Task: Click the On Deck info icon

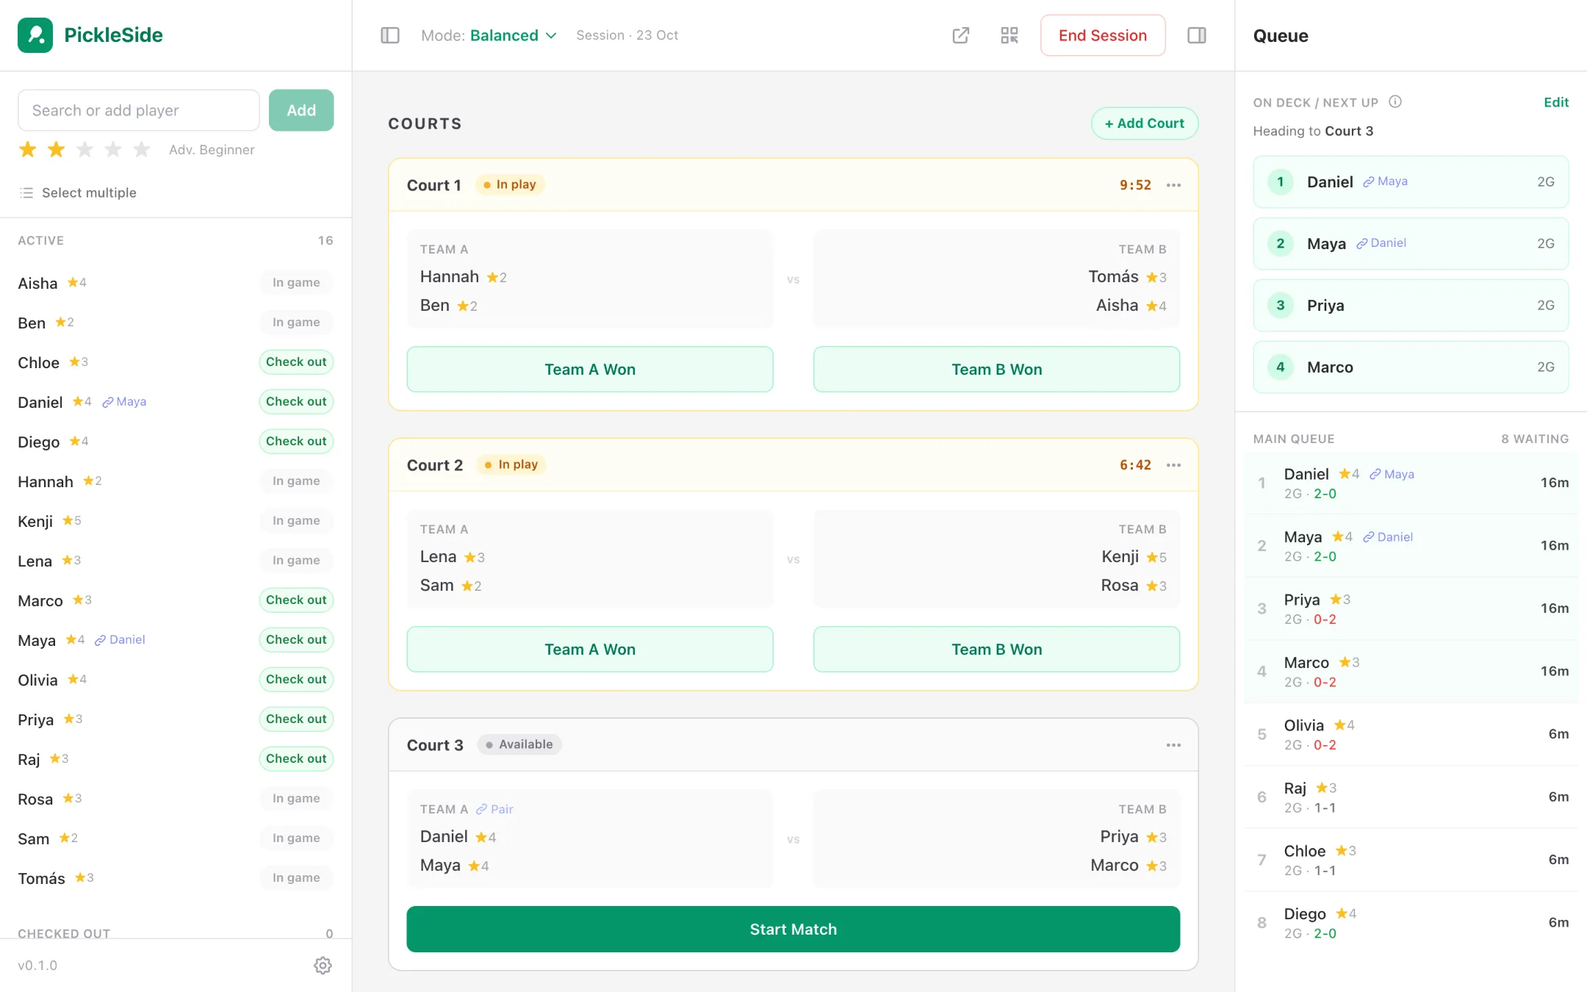Action: point(1395,102)
